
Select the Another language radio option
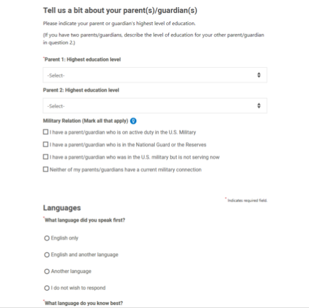pos(47,272)
